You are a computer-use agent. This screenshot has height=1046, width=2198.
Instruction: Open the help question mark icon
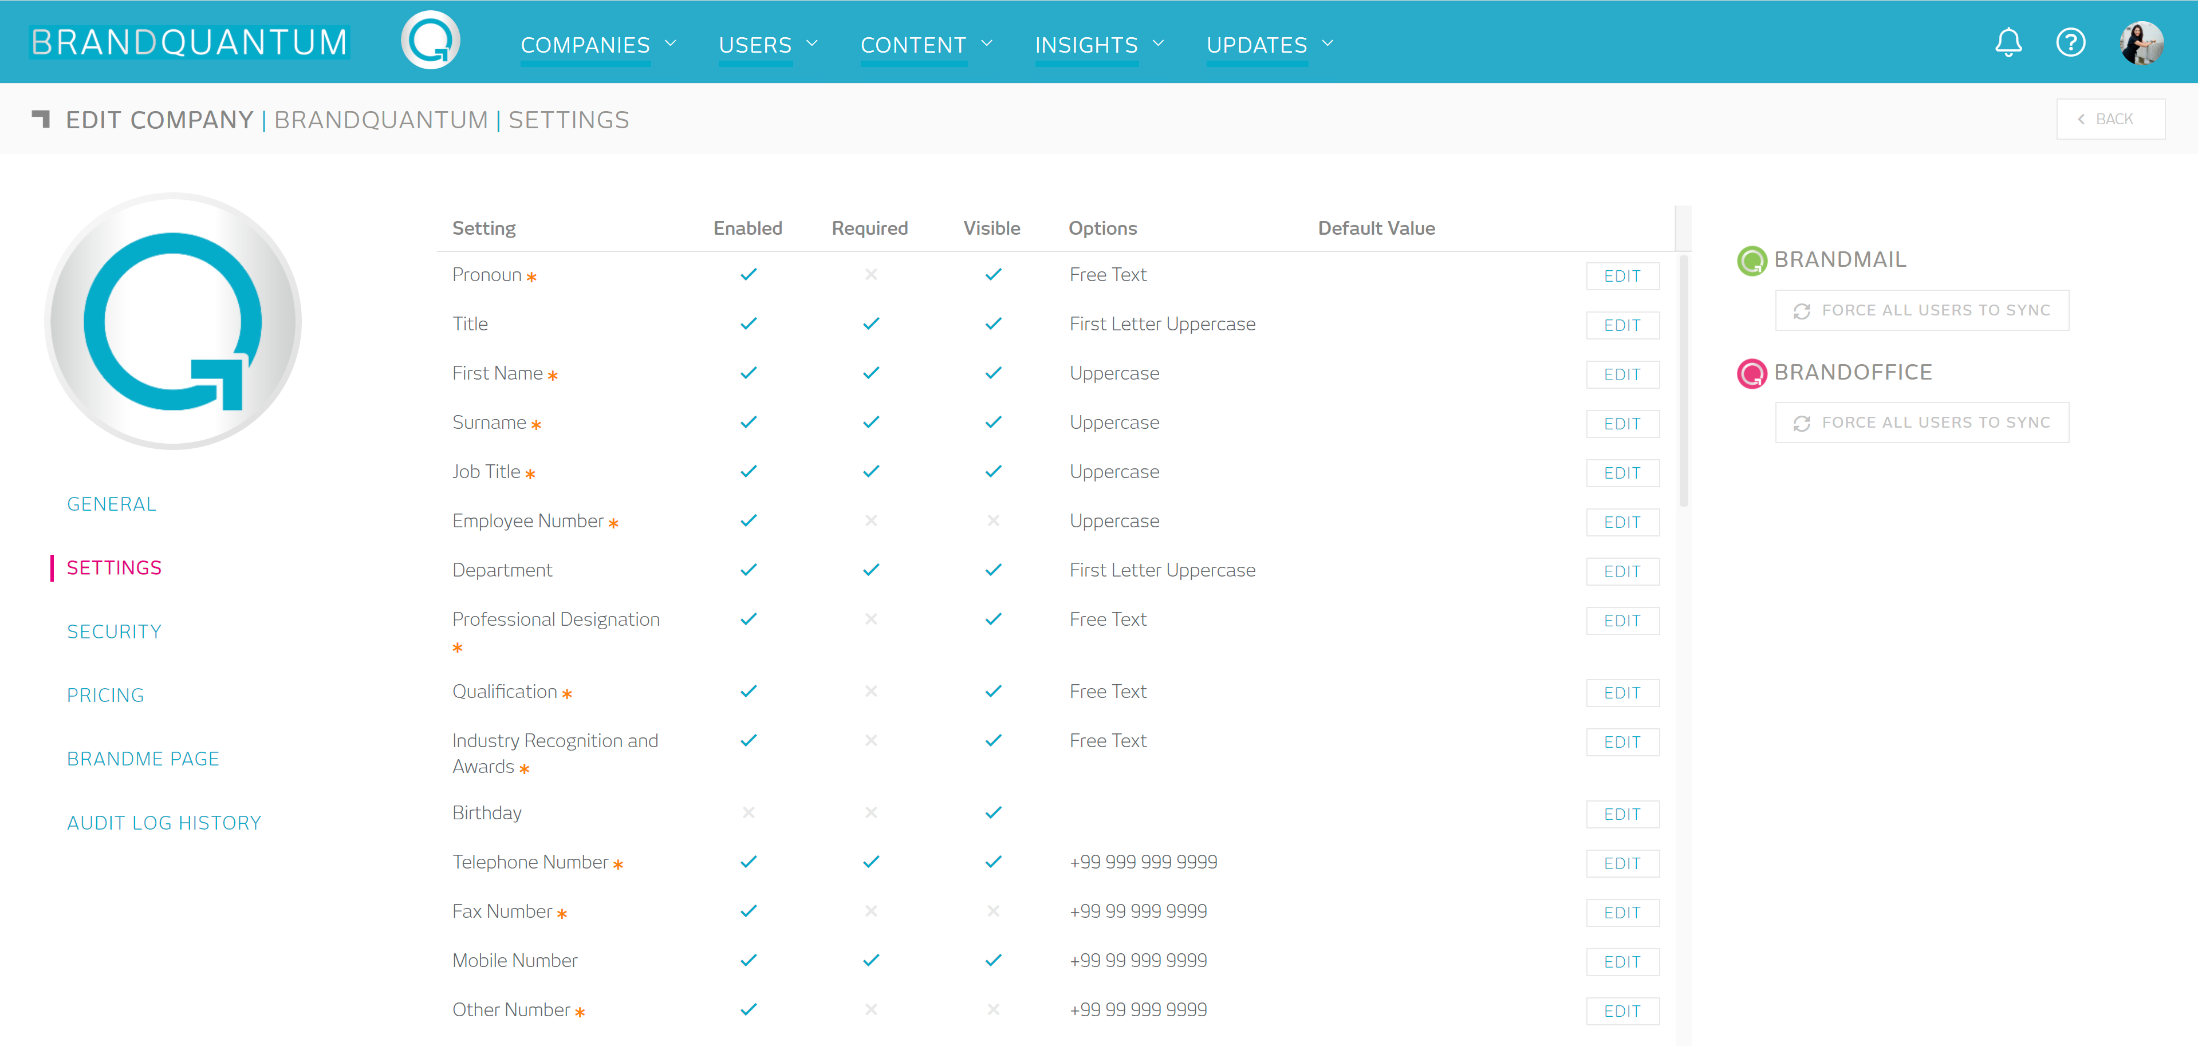point(2070,43)
